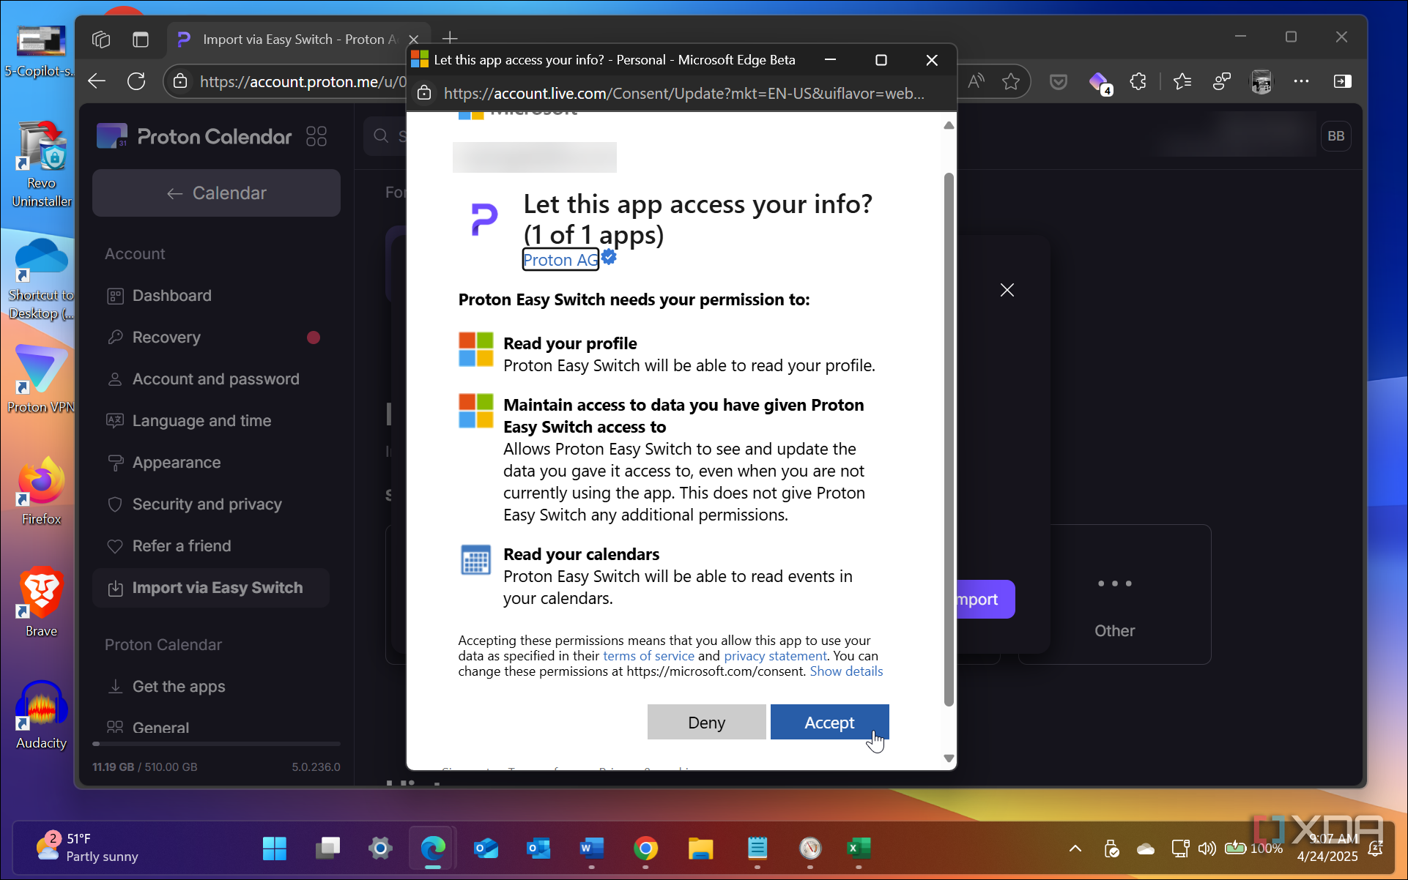1408x880 pixels.
Task: Click the consent dialog scrollbar down arrow
Action: tap(949, 758)
